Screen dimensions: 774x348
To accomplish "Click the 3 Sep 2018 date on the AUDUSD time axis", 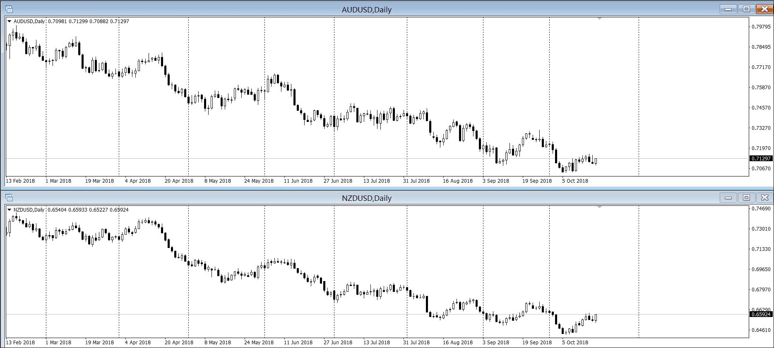I will (x=495, y=181).
